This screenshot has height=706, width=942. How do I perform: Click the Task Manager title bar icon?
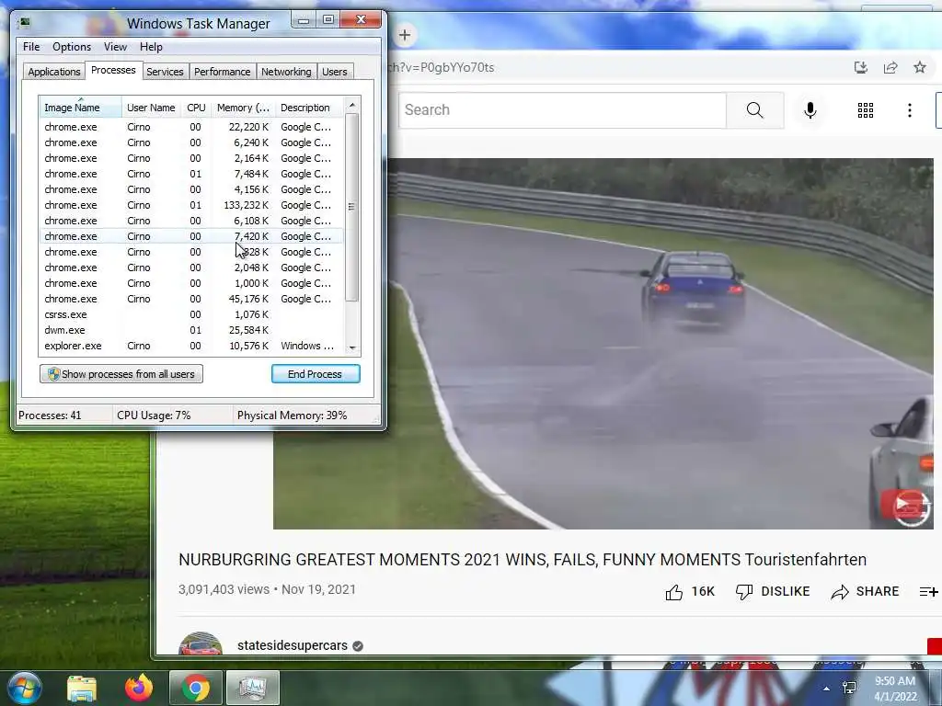coord(25,23)
